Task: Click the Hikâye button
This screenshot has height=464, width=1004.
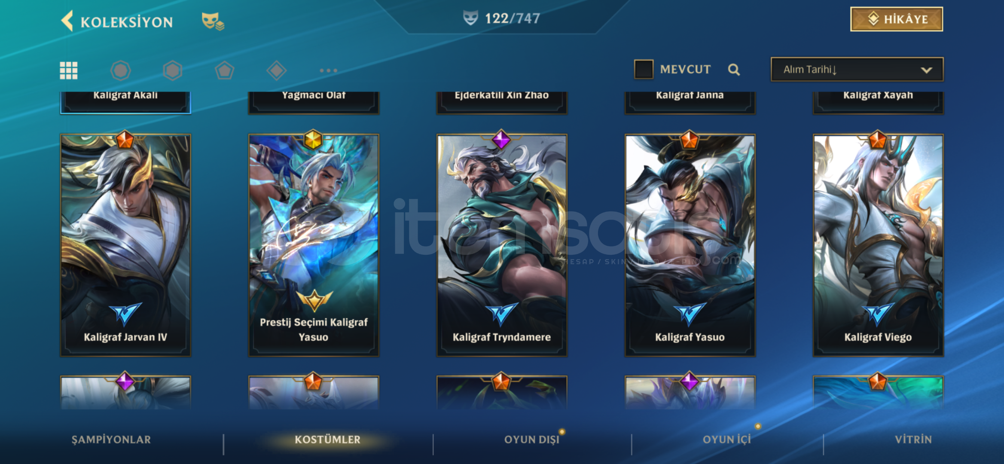Action: [x=897, y=19]
